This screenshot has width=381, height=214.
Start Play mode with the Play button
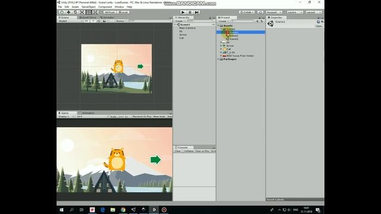pyautogui.click(x=183, y=12)
